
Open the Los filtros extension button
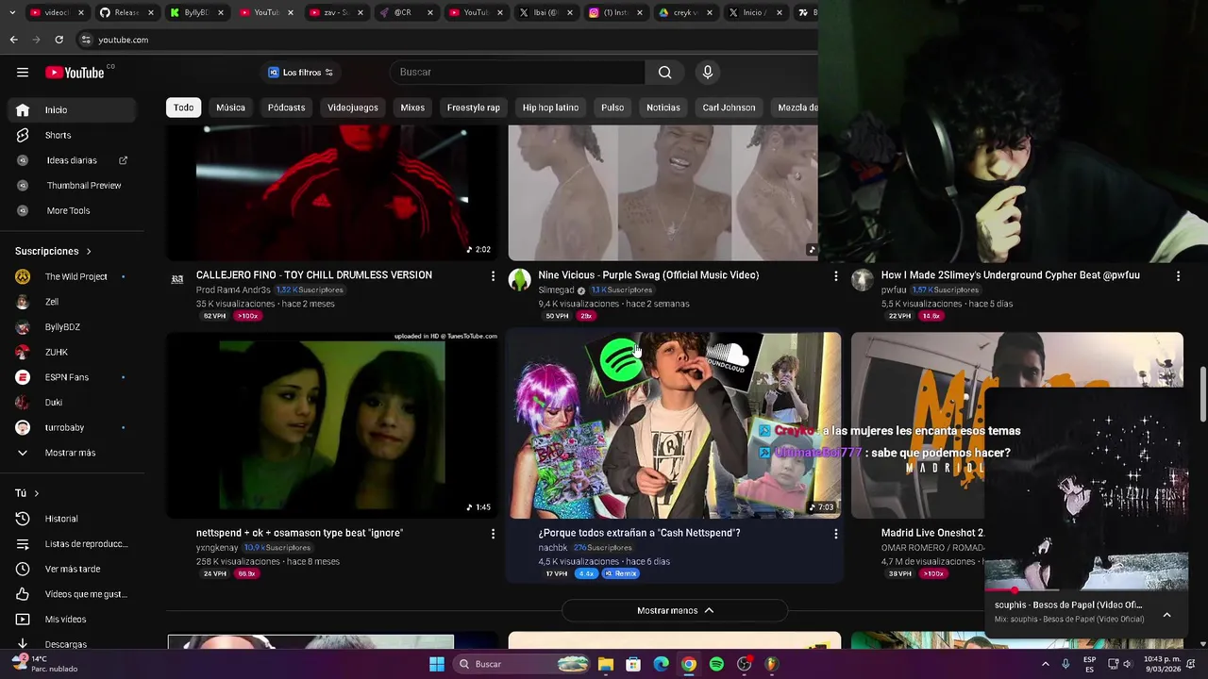(300, 73)
